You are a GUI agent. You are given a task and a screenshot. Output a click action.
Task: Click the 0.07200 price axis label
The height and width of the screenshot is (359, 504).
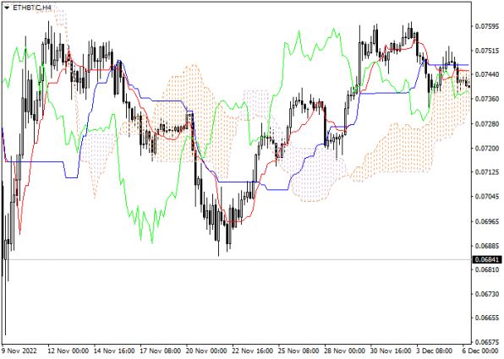point(487,149)
